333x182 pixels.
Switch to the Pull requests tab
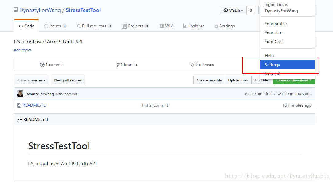[x=94, y=26]
